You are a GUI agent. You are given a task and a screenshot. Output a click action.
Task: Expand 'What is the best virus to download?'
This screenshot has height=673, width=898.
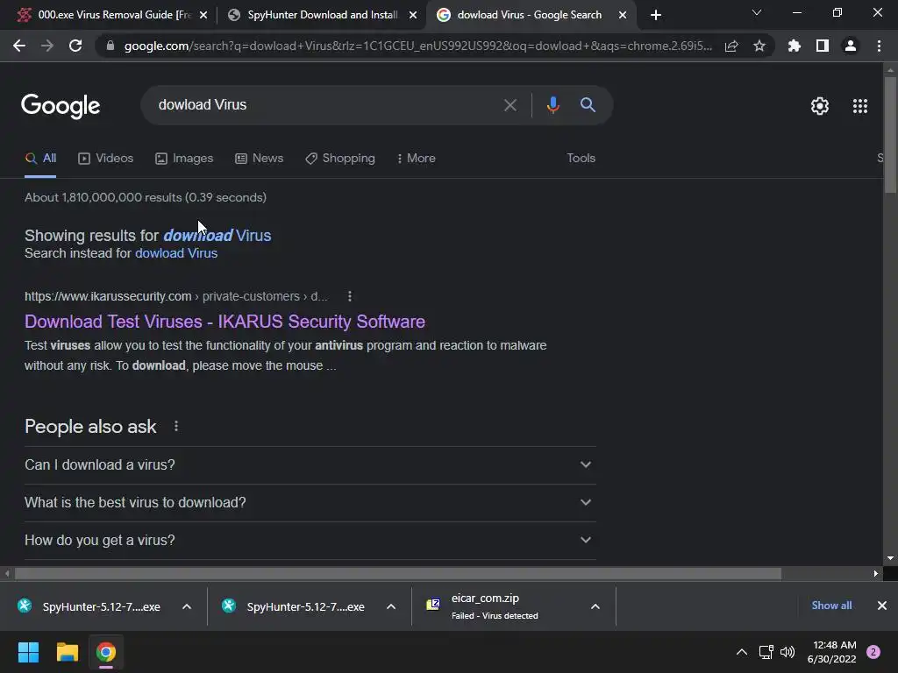[310, 502]
